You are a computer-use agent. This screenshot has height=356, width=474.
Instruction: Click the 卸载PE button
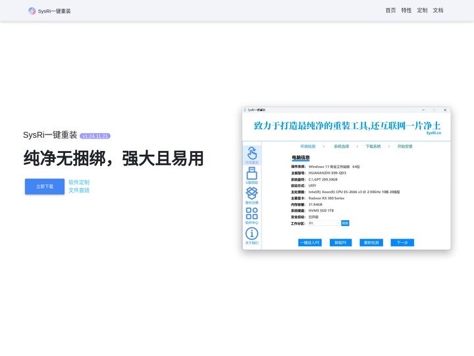[x=341, y=243]
